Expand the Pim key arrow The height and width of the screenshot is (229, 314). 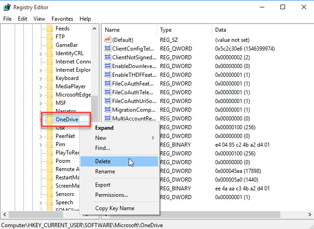tap(41, 145)
